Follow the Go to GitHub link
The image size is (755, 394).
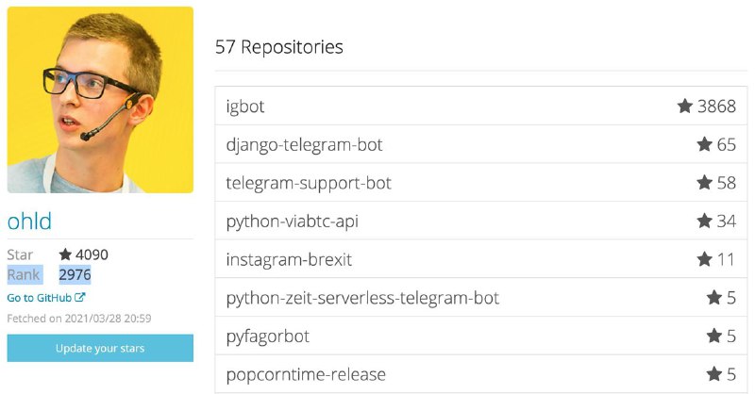pyautogui.click(x=40, y=298)
